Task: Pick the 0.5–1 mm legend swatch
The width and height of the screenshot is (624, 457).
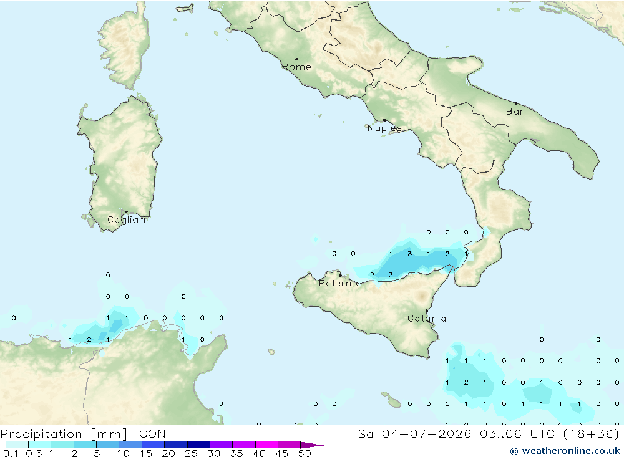Action: 40,445
